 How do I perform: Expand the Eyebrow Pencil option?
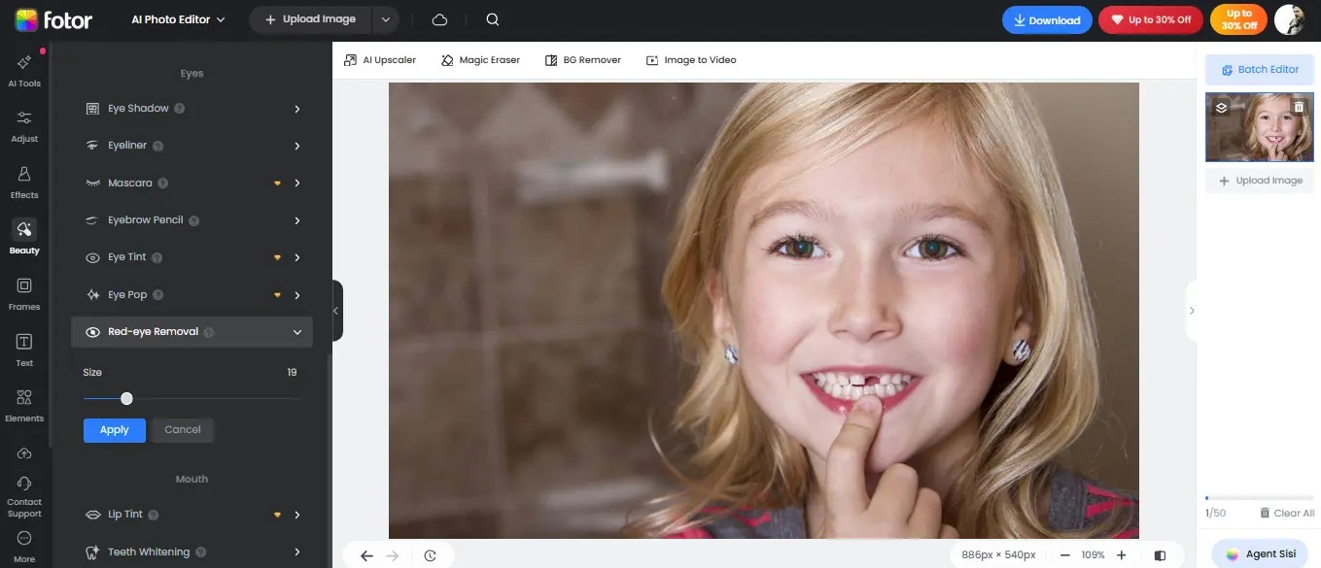click(x=296, y=220)
